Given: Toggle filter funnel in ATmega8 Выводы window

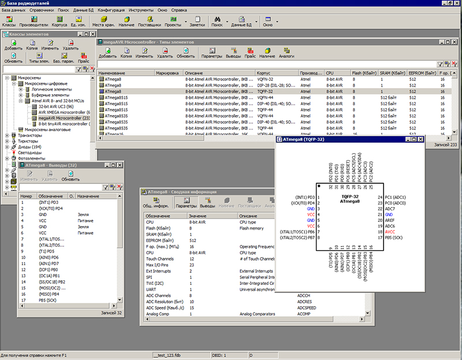Looking at the screenshot, I should pos(105,187).
